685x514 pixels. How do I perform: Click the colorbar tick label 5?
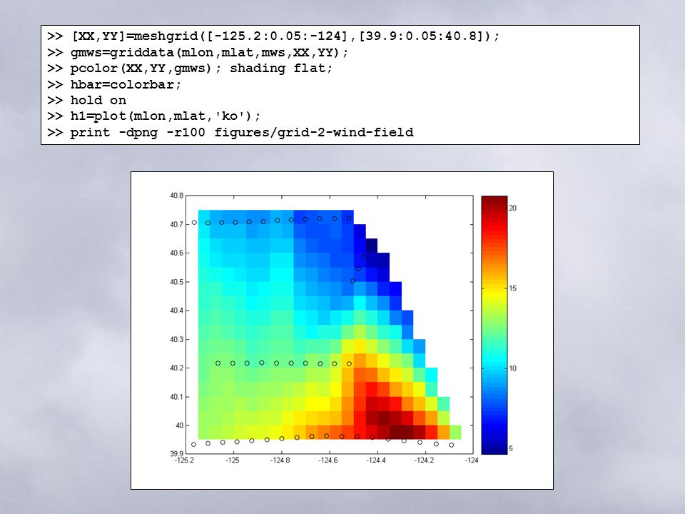pos(511,448)
